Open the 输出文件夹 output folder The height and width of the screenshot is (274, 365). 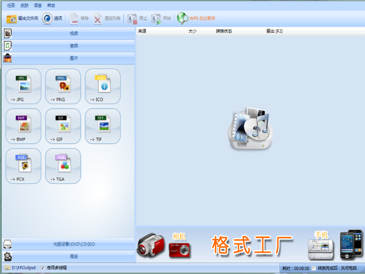coord(22,18)
